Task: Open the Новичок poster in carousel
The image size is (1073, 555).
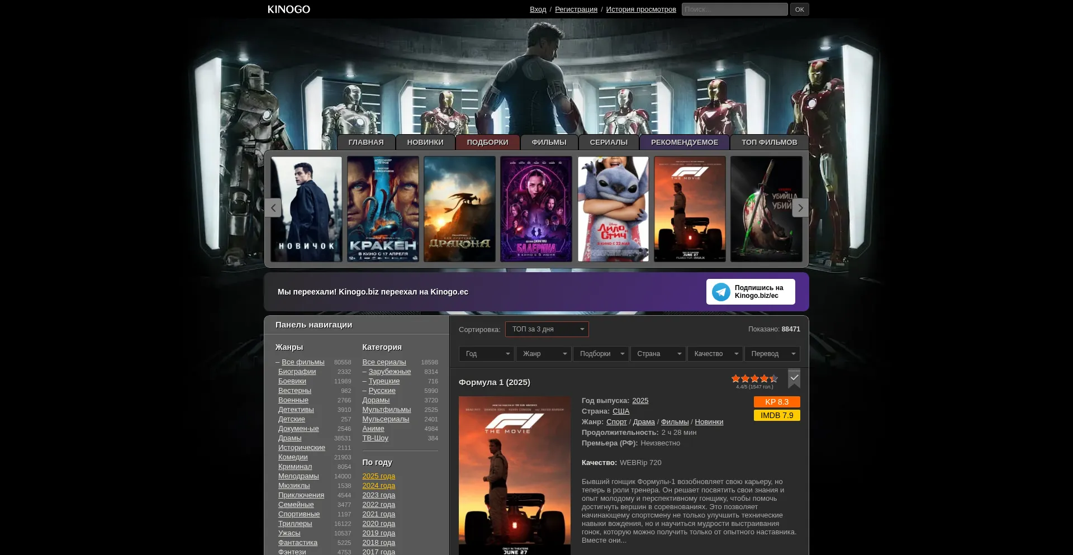Action: 306,209
